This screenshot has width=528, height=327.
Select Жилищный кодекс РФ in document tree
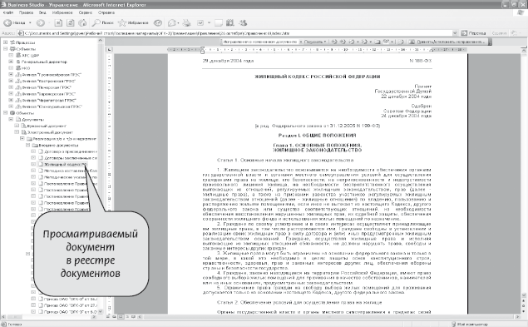tap(66, 164)
